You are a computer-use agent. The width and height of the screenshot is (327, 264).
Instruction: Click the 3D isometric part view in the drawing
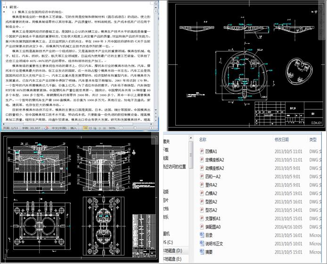tap(299, 71)
